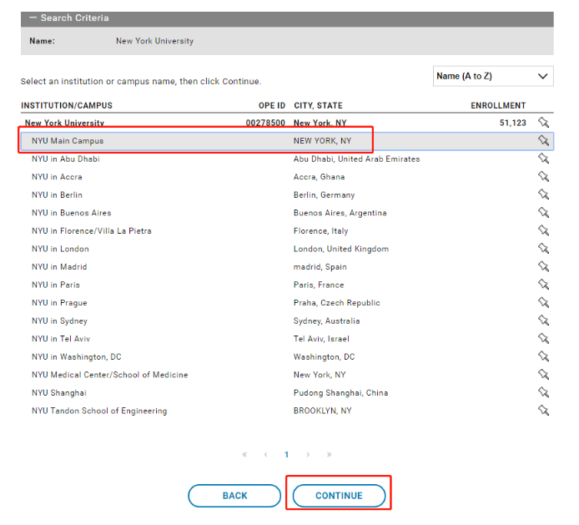The height and width of the screenshot is (525, 579).
Task: Pin the NYU in Abu Dhabi row
Action: pos(543,159)
